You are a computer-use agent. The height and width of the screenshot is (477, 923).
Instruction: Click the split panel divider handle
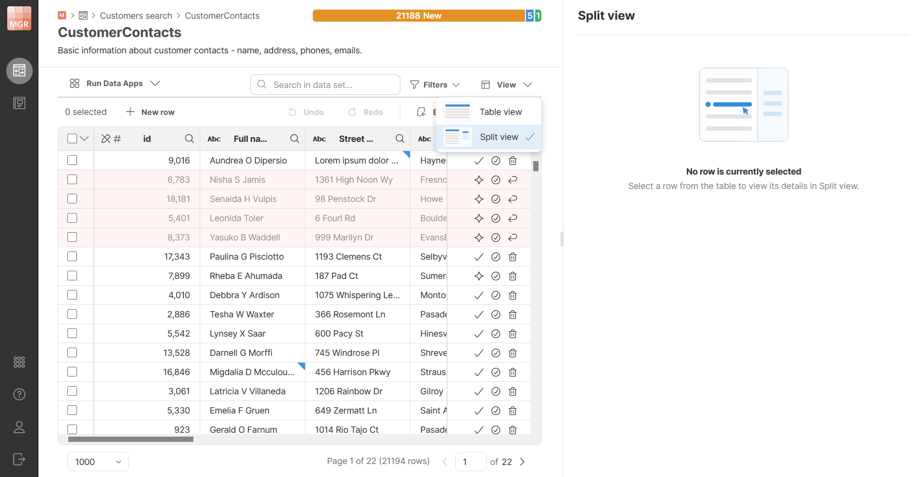(x=562, y=238)
